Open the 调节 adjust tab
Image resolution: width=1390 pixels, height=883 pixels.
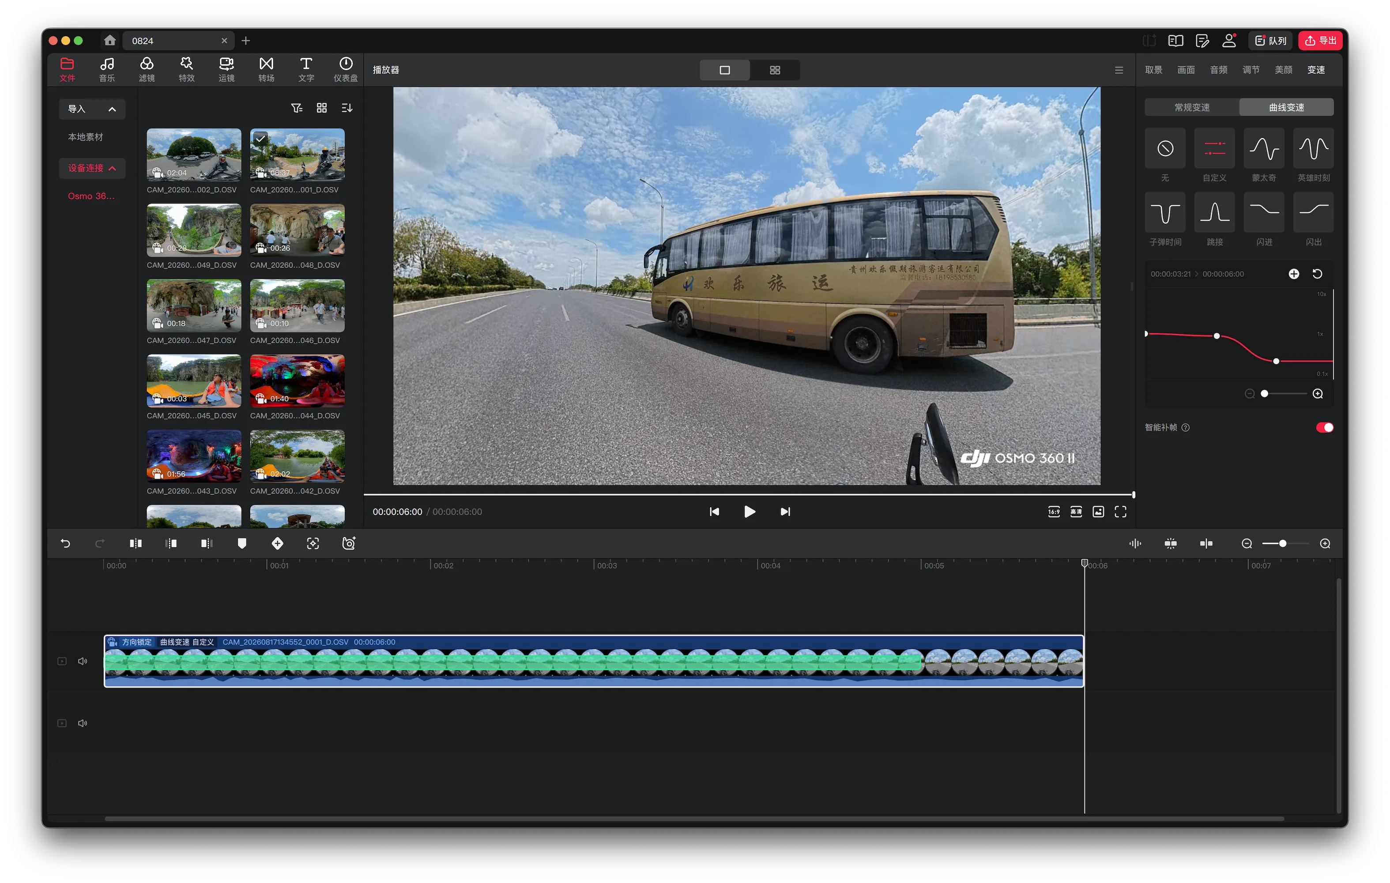[x=1251, y=70]
